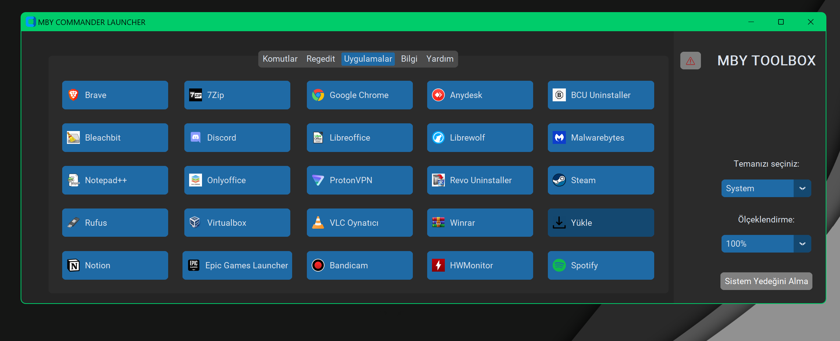Image resolution: width=840 pixels, height=341 pixels.
Task: Open the Yardım tab
Action: [440, 59]
